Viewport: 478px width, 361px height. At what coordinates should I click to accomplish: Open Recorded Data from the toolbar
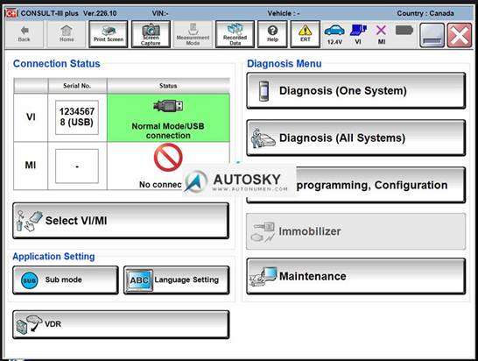pyautogui.click(x=235, y=34)
